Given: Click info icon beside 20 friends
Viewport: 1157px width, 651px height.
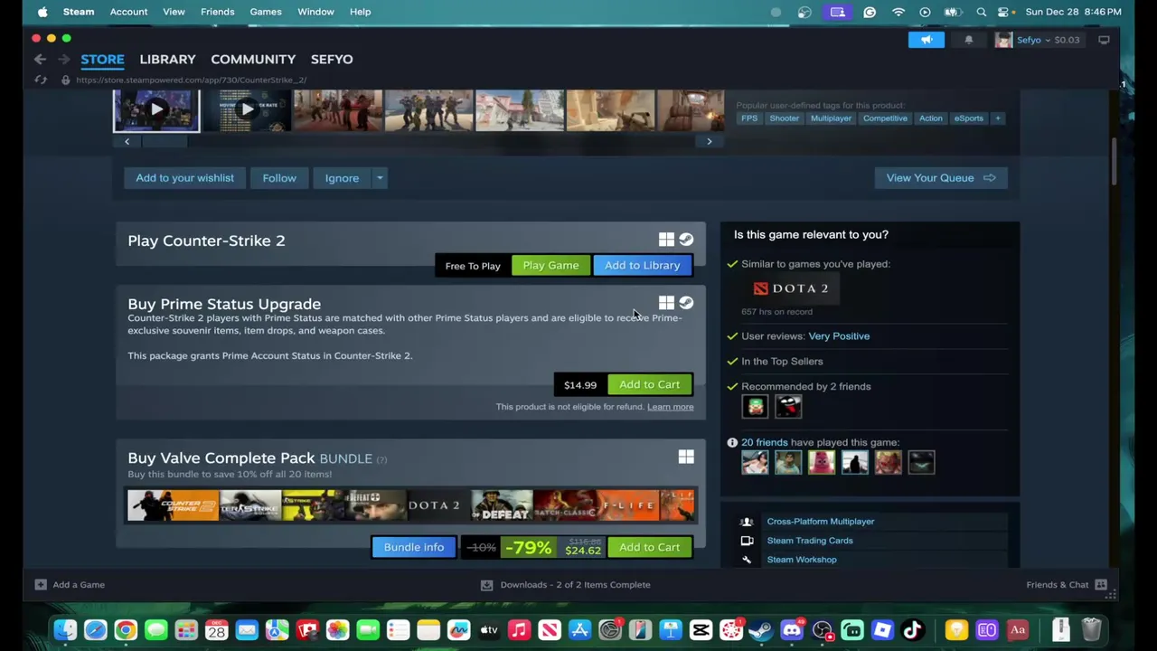Looking at the screenshot, I should 732,442.
